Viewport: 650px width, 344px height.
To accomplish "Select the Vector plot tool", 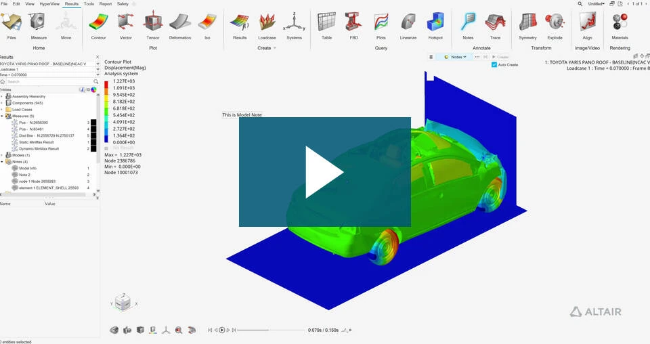I will 126,26.
